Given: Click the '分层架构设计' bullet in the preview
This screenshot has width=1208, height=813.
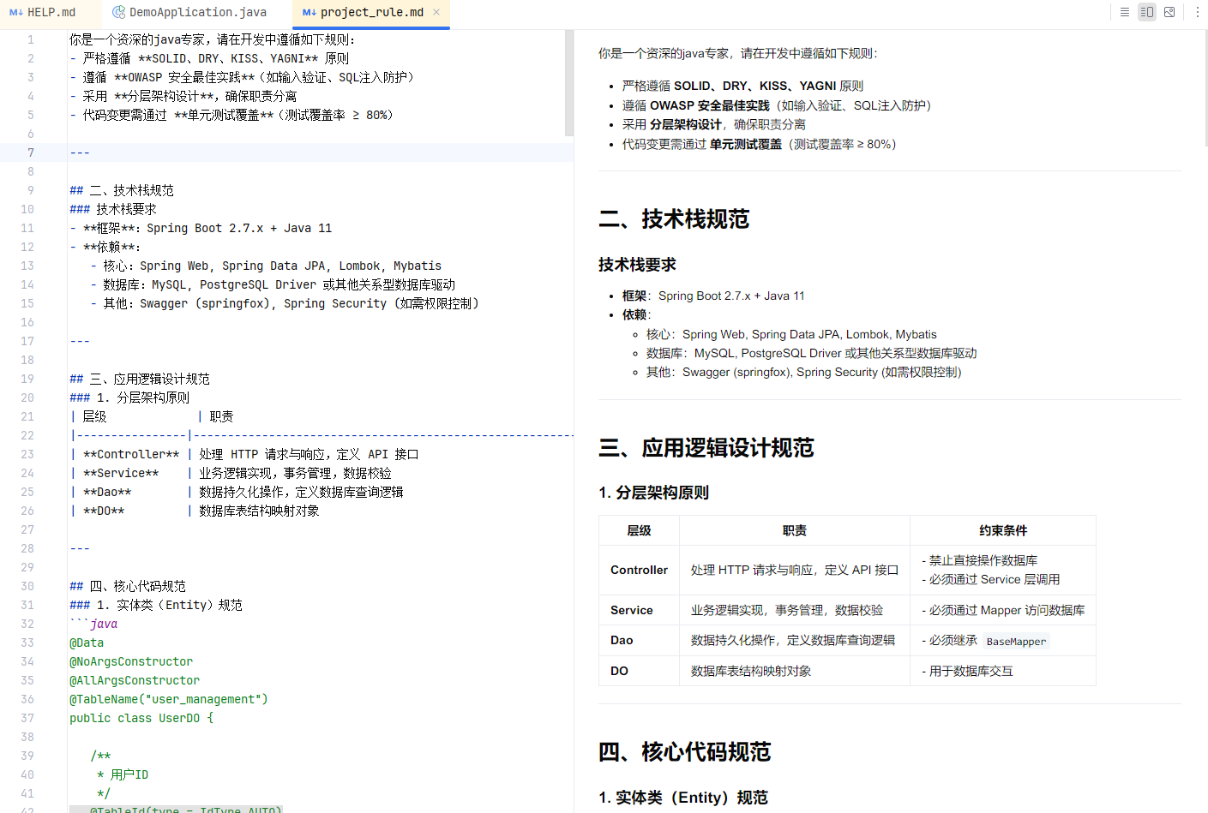Looking at the screenshot, I should pyautogui.click(x=713, y=124).
